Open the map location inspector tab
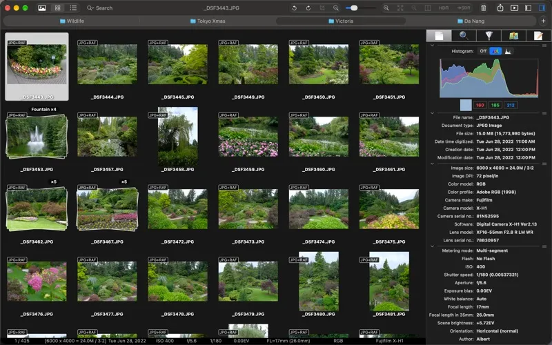The width and height of the screenshot is (552, 345). tap(513, 36)
